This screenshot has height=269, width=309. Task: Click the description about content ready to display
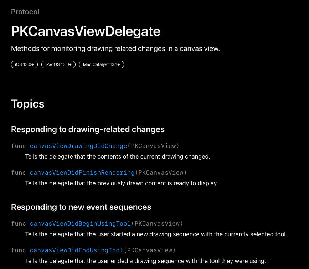point(121,183)
